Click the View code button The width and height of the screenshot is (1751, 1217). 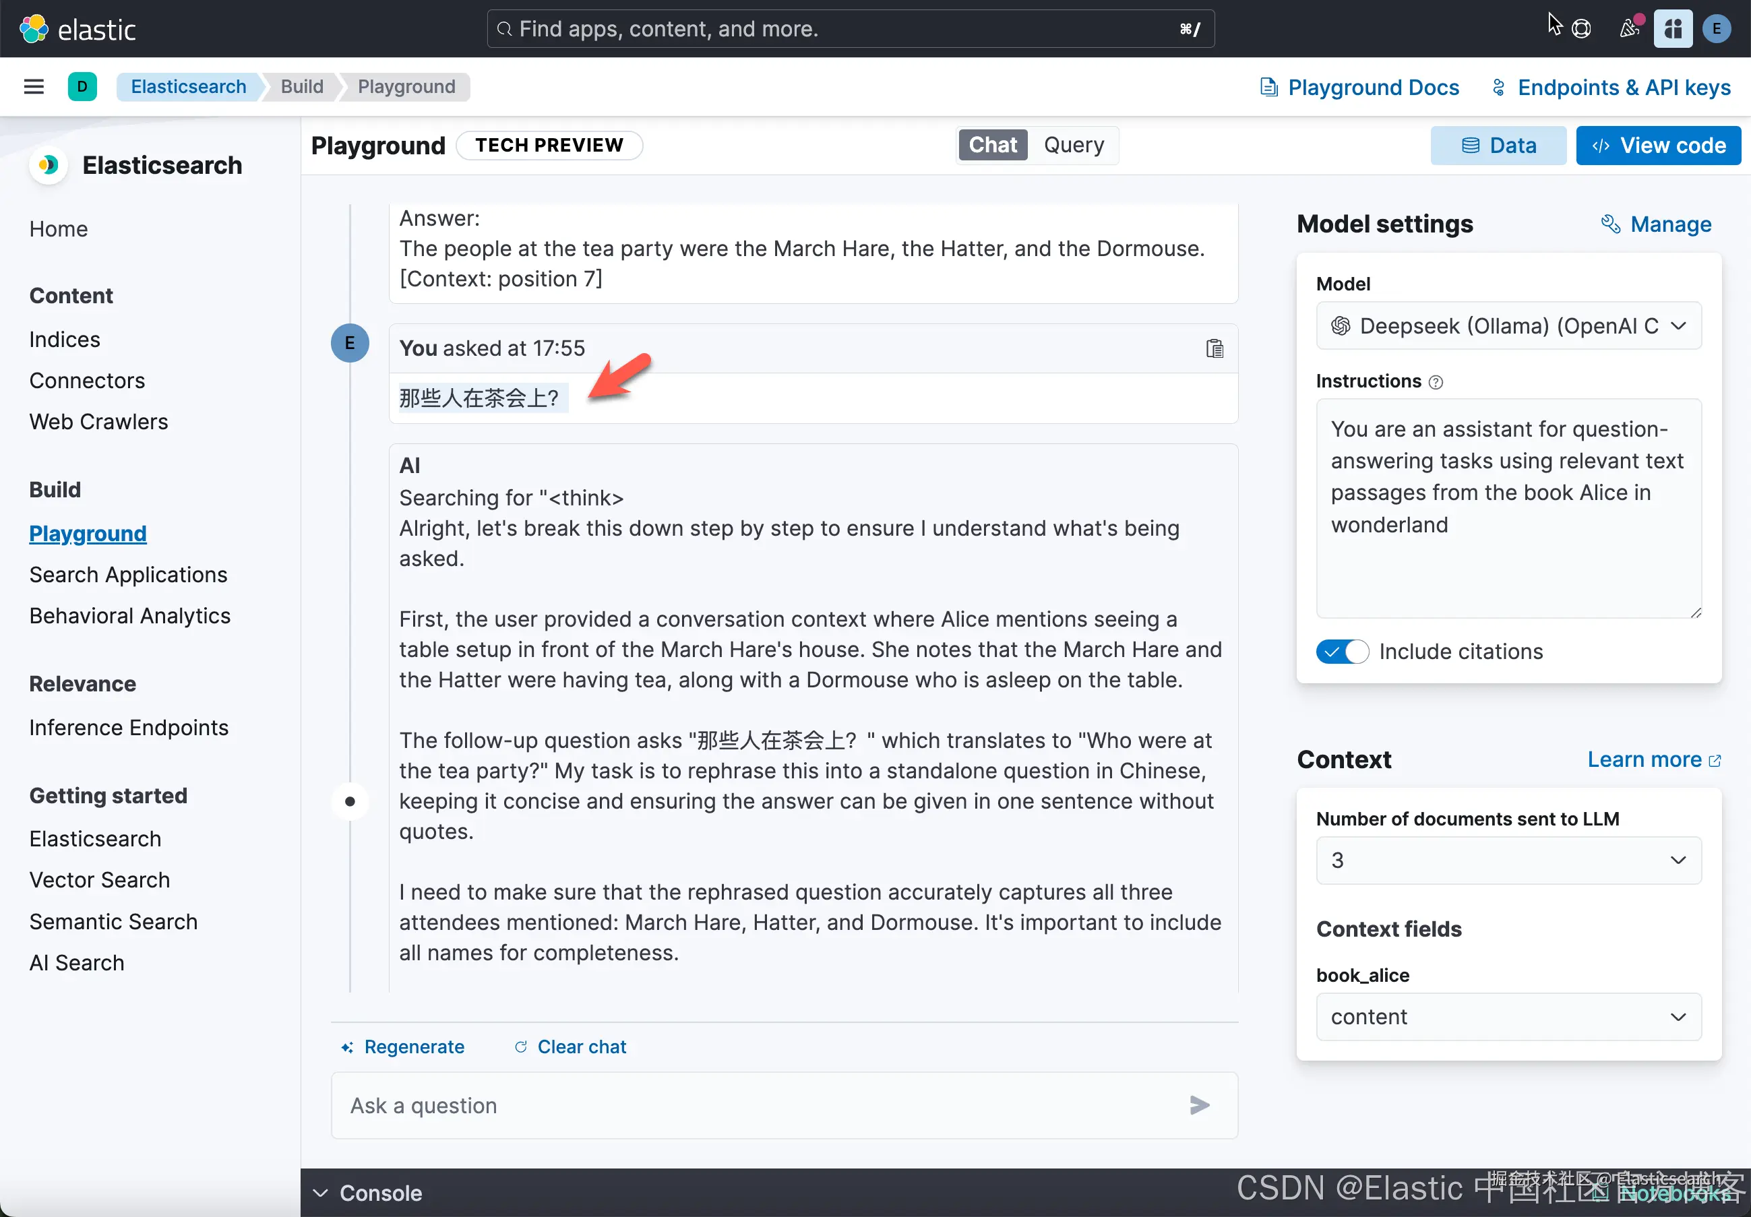click(1658, 145)
